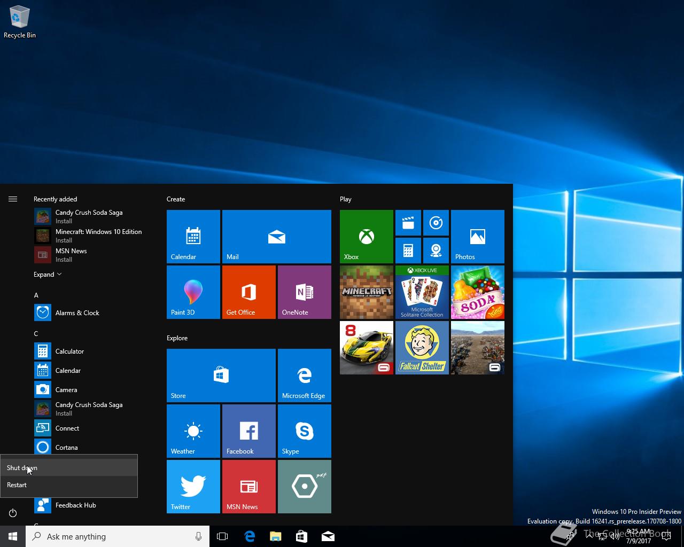The width and height of the screenshot is (684, 547).
Task: Click the Get Office tile
Action: pyautogui.click(x=249, y=292)
